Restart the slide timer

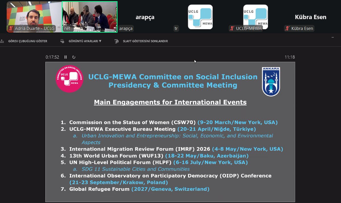click(74, 57)
